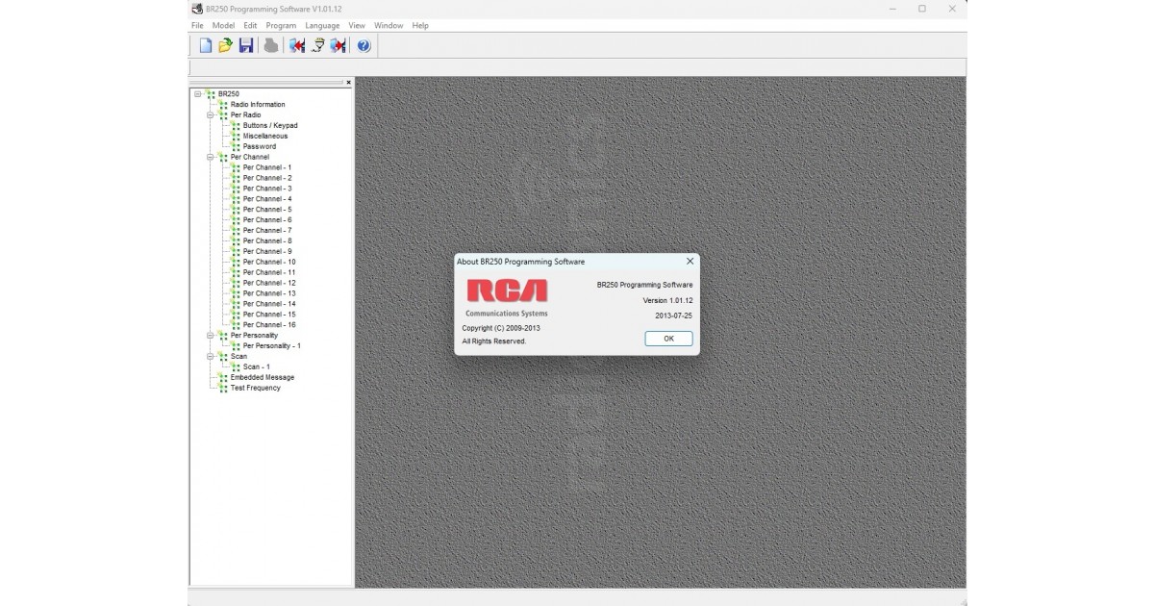
Task: Click the radio programming tool icon on toolbar
Action: [317, 44]
